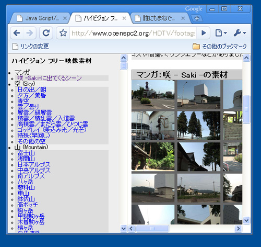The height and width of the screenshot is (247, 261).
Task: Click right pane scroll-down arrow
Action: pyautogui.click(x=246, y=220)
